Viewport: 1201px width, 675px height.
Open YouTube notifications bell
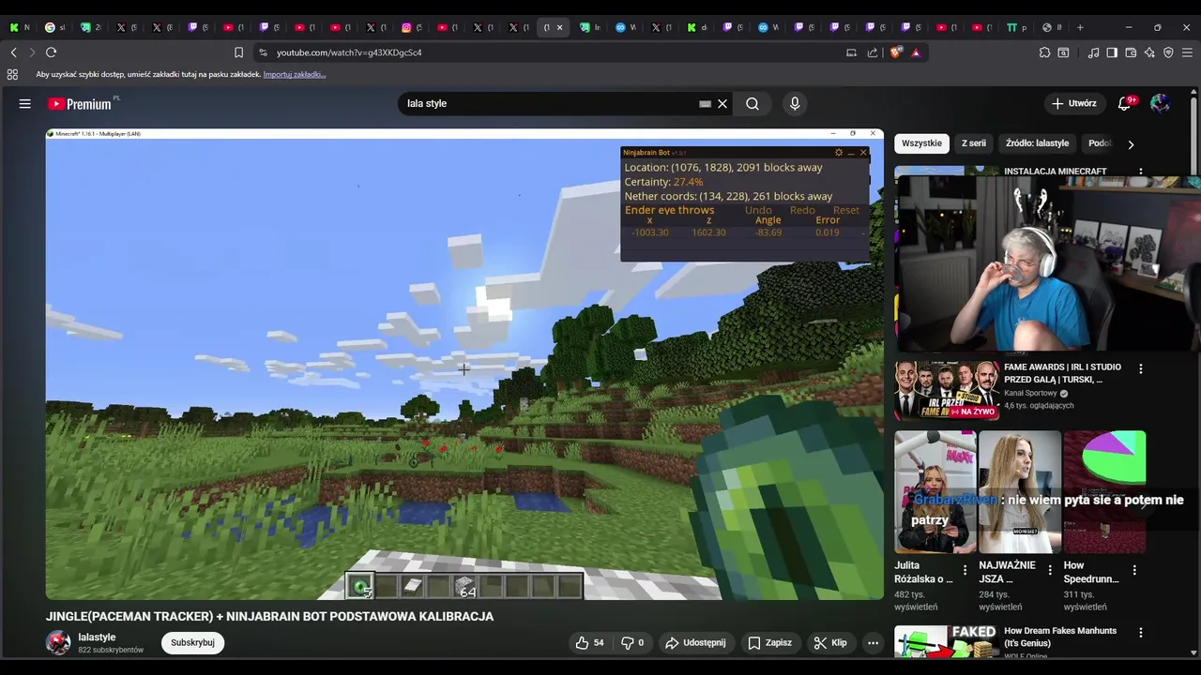coord(1125,104)
